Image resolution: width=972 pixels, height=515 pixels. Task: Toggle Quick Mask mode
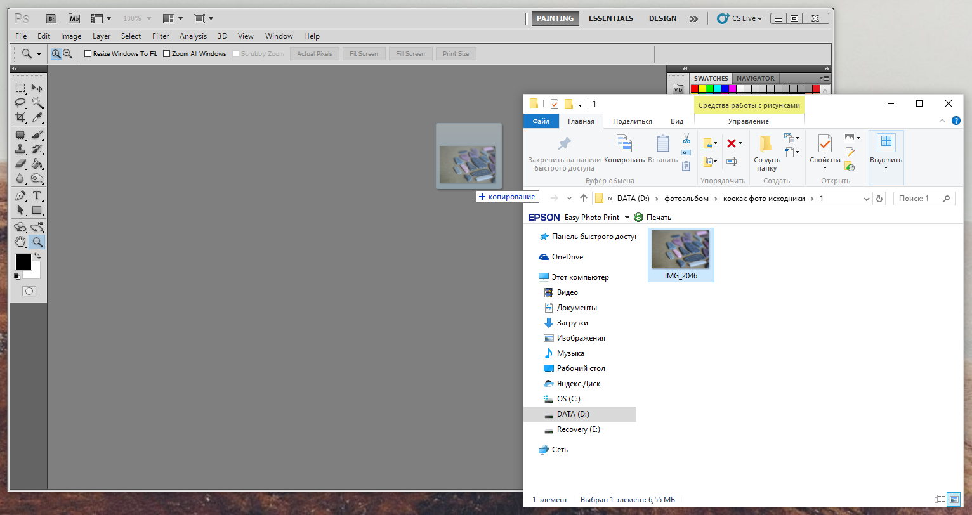point(29,291)
